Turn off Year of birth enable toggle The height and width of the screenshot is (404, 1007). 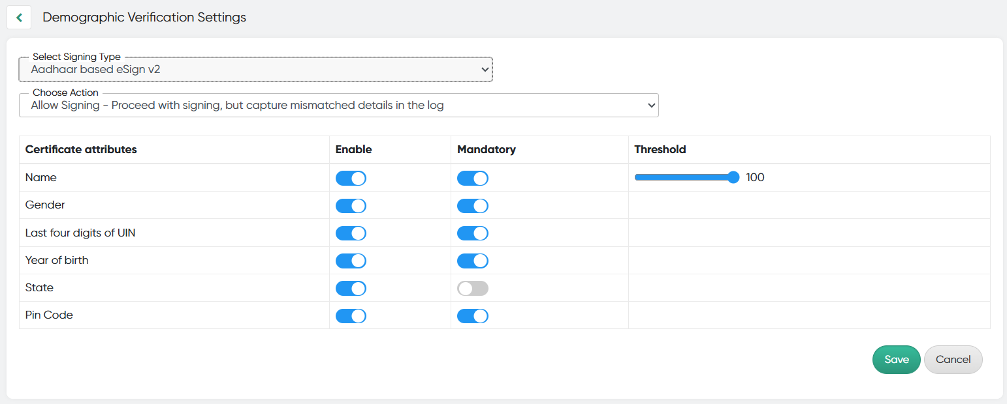(x=351, y=261)
